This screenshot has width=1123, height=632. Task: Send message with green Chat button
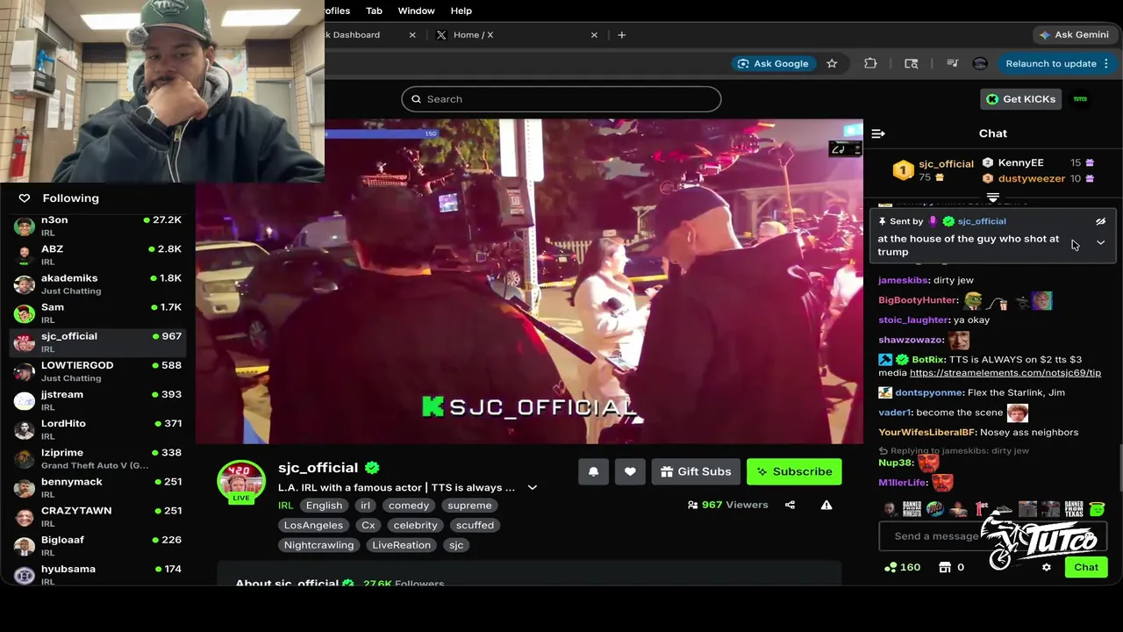[1086, 567]
